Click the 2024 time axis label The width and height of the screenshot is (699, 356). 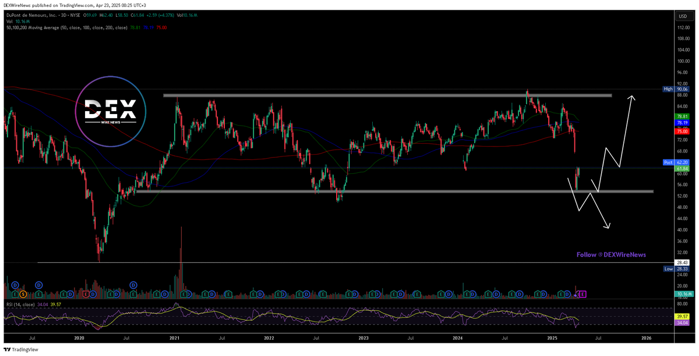(458, 337)
